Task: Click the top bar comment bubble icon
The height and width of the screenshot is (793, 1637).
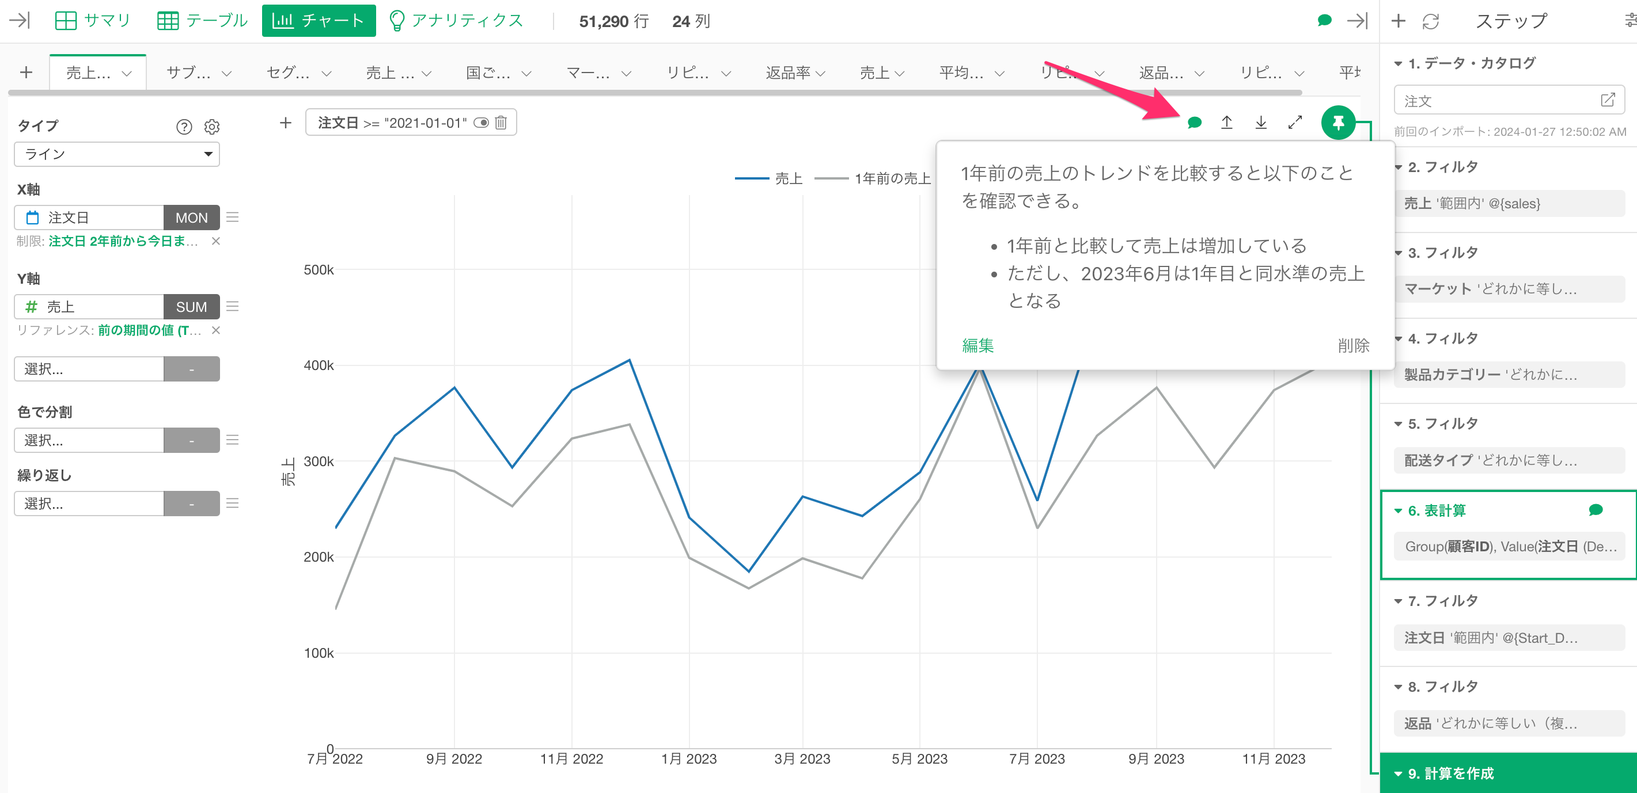Action: coord(1324,20)
